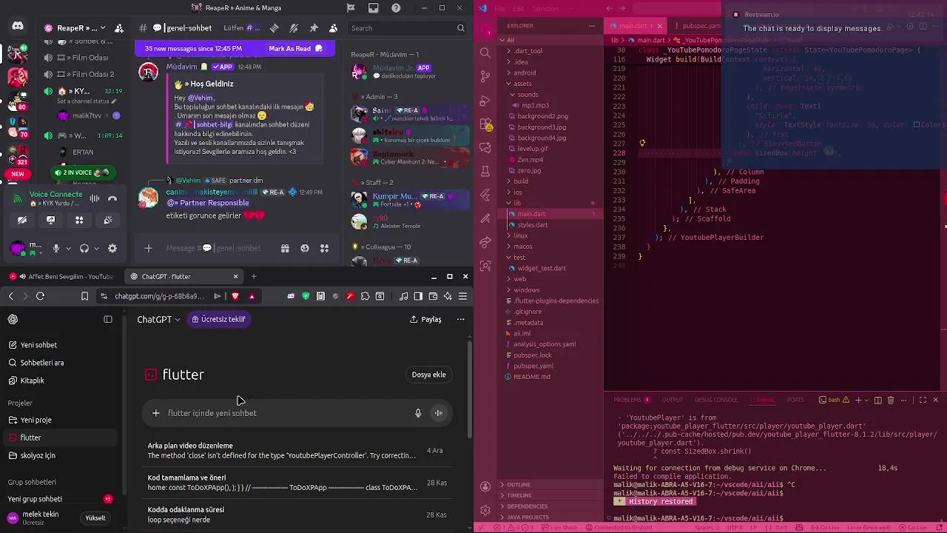This screenshot has width=947, height=533.
Task: Open new browser tab with plus
Action: coord(254,276)
